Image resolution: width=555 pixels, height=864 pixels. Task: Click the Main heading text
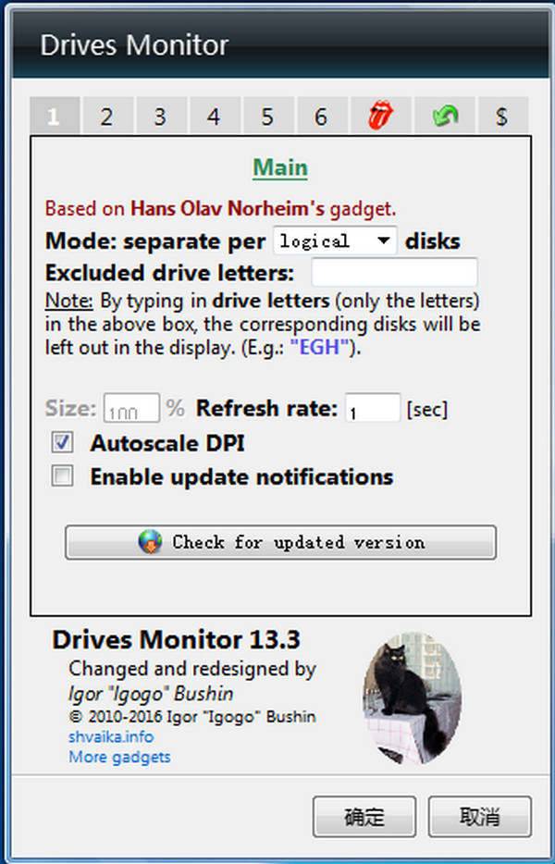click(280, 167)
